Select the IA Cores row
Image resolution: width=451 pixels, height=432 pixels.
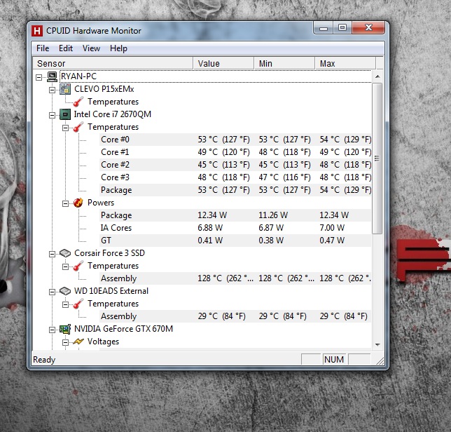click(235, 228)
